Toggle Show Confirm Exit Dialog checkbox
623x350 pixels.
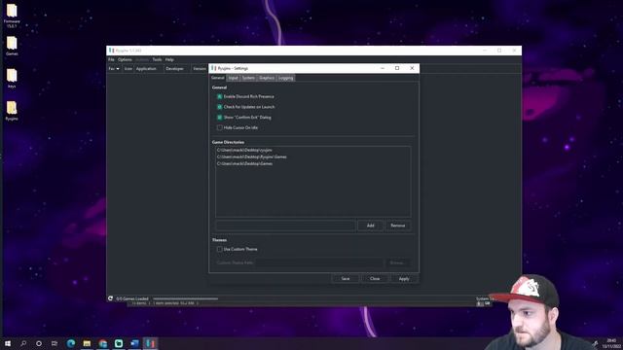point(219,118)
